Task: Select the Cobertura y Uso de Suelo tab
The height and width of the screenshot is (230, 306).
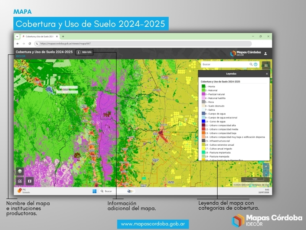Action: (x=40, y=36)
